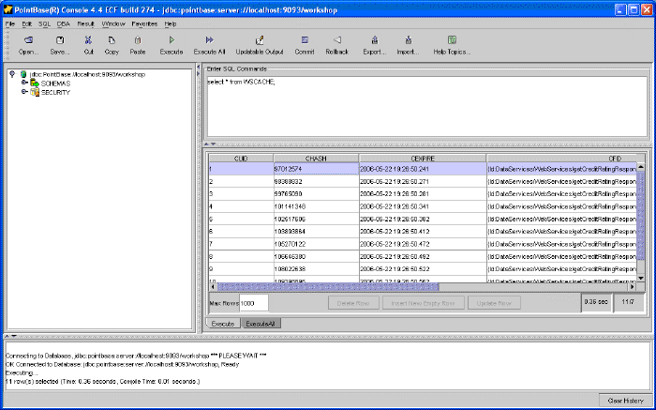Run the query with Execute icon

pos(171,40)
